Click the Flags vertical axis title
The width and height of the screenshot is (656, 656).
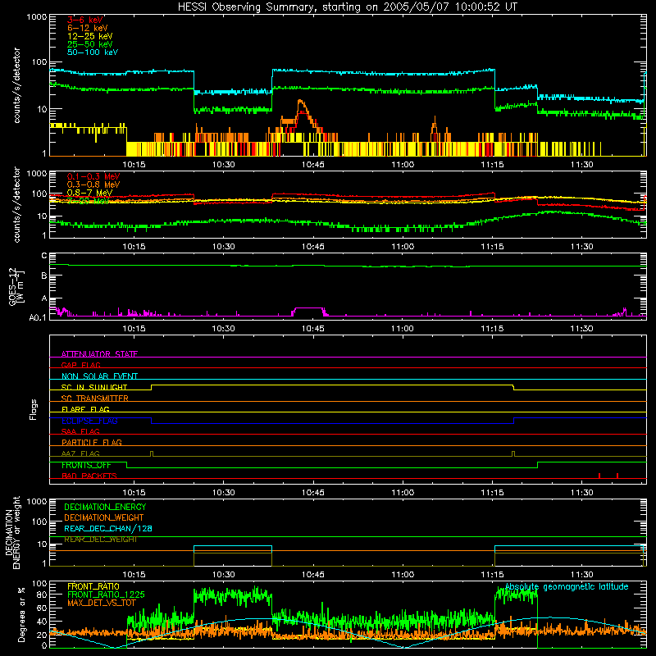point(34,410)
